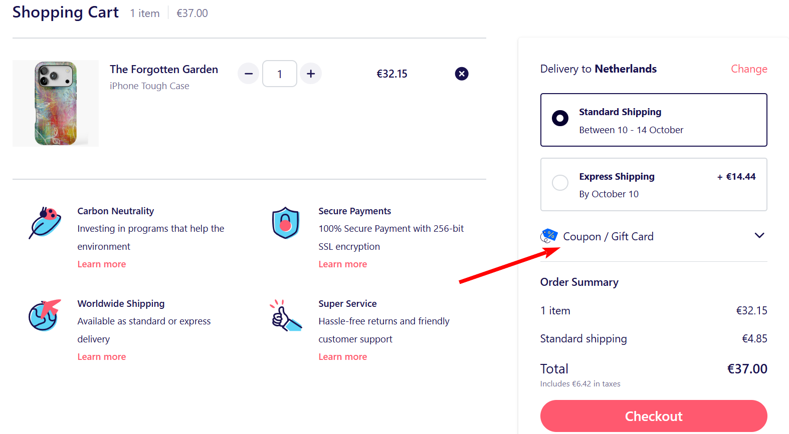This screenshot has height=434, width=789.
Task: Click the plus quantity button
Action: 311,74
